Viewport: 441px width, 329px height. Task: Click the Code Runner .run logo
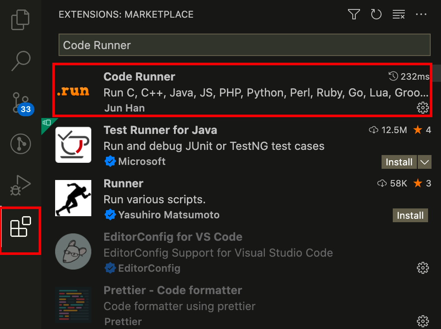click(73, 91)
